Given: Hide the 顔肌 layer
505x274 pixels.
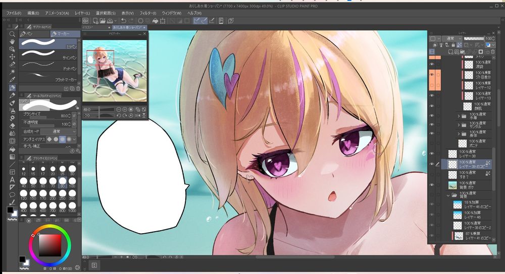Looking at the screenshot, I should pos(432,106).
